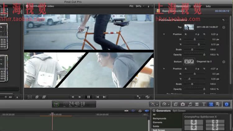Jump to previous frame in viewer
Viewport: 233px width, 131px height.
pyautogui.click(x=73, y=97)
